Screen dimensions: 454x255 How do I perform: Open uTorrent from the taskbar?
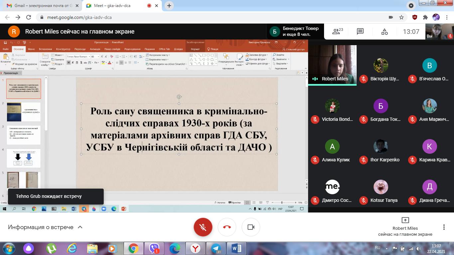[51, 248]
